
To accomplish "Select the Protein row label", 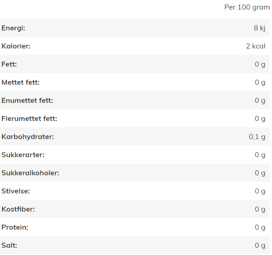I will 15,227.
